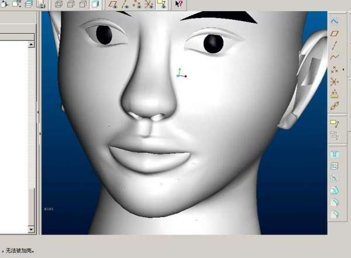Select the Hole tool

click(335, 154)
